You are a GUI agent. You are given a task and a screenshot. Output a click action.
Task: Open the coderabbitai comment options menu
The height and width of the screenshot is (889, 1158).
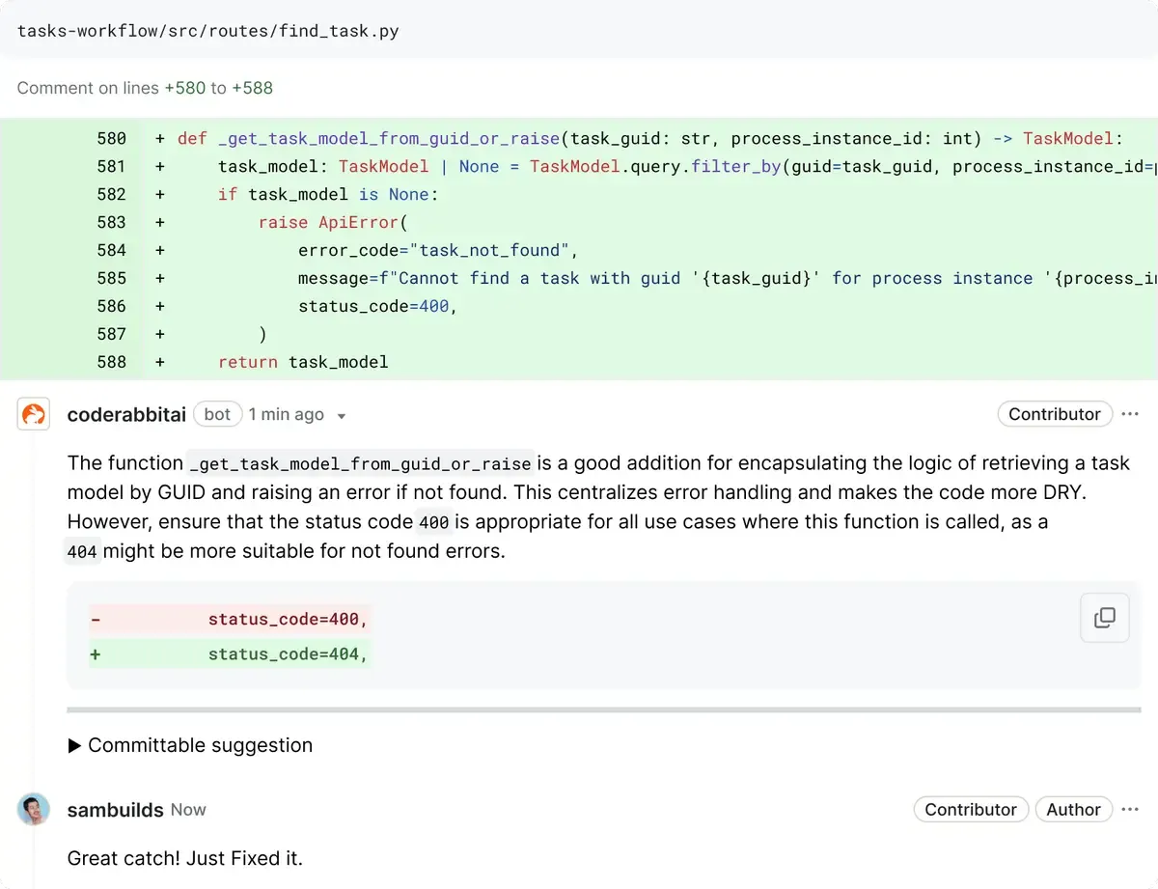click(1130, 414)
